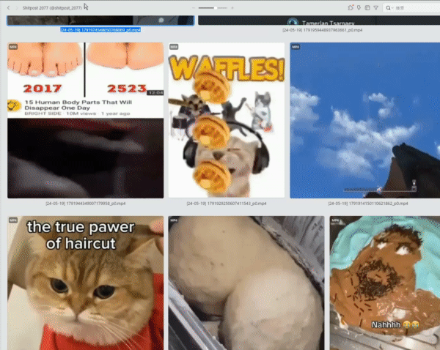Open the layout view icon in toolbar
Image resolution: width=440 pixels, height=350 pixels.
click(367, 8)
